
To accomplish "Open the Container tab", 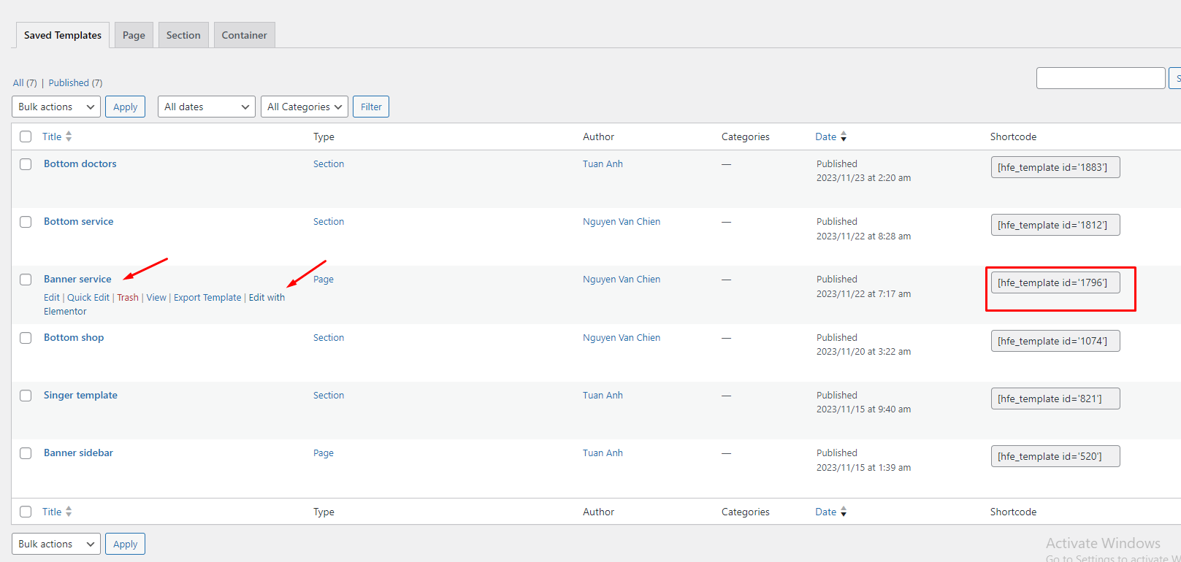I will (x=244, y=35).
